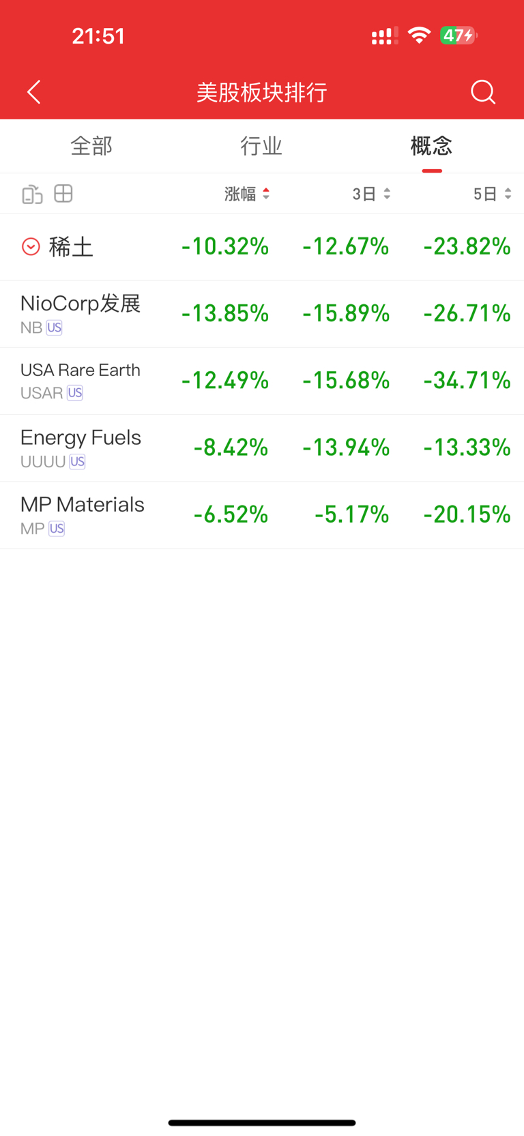
Task: Toggle sort order on 涨幅 column
Action: coord(247,194)
